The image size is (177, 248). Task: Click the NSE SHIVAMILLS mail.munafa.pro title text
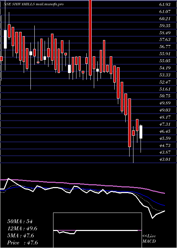pyautogui.click(x=34, y=4)
